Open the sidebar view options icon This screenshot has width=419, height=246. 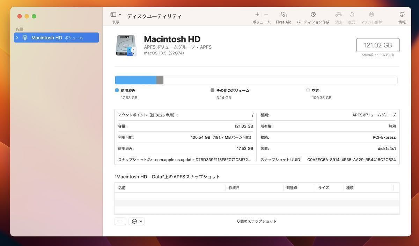tap(113, 15)
